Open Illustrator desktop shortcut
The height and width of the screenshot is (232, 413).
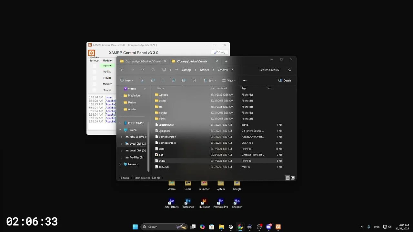(204, 204)
